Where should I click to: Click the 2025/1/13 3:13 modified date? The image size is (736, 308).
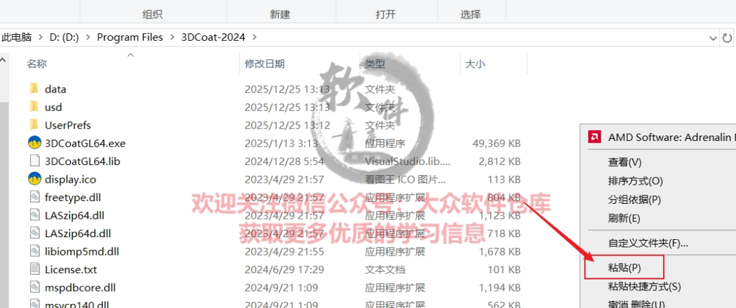pos(281,142)
